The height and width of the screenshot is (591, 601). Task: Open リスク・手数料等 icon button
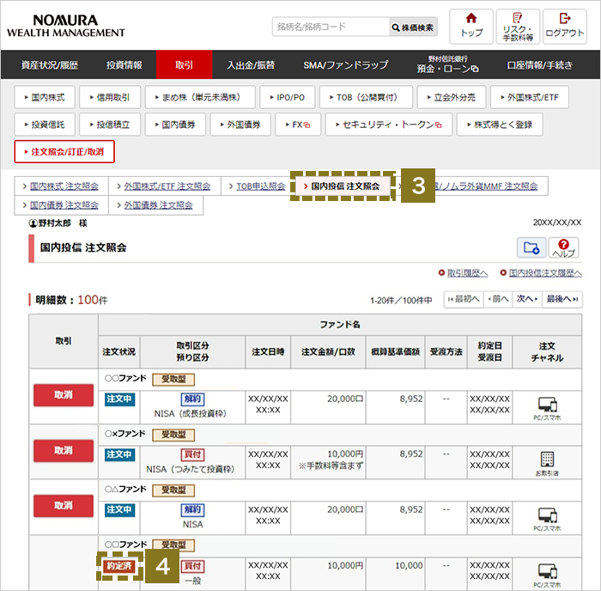518,27
